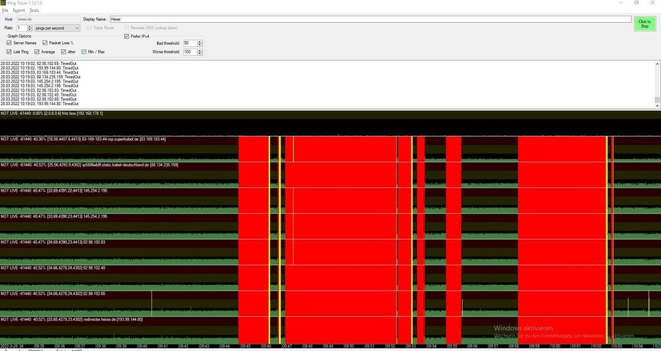This screenshot has height=351, width=661.
Task: Toggle the Last Ping checkbox
Action: 18,52
